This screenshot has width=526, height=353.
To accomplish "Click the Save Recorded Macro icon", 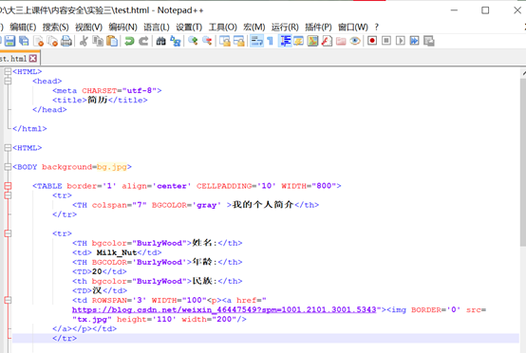I will (429, 41).
